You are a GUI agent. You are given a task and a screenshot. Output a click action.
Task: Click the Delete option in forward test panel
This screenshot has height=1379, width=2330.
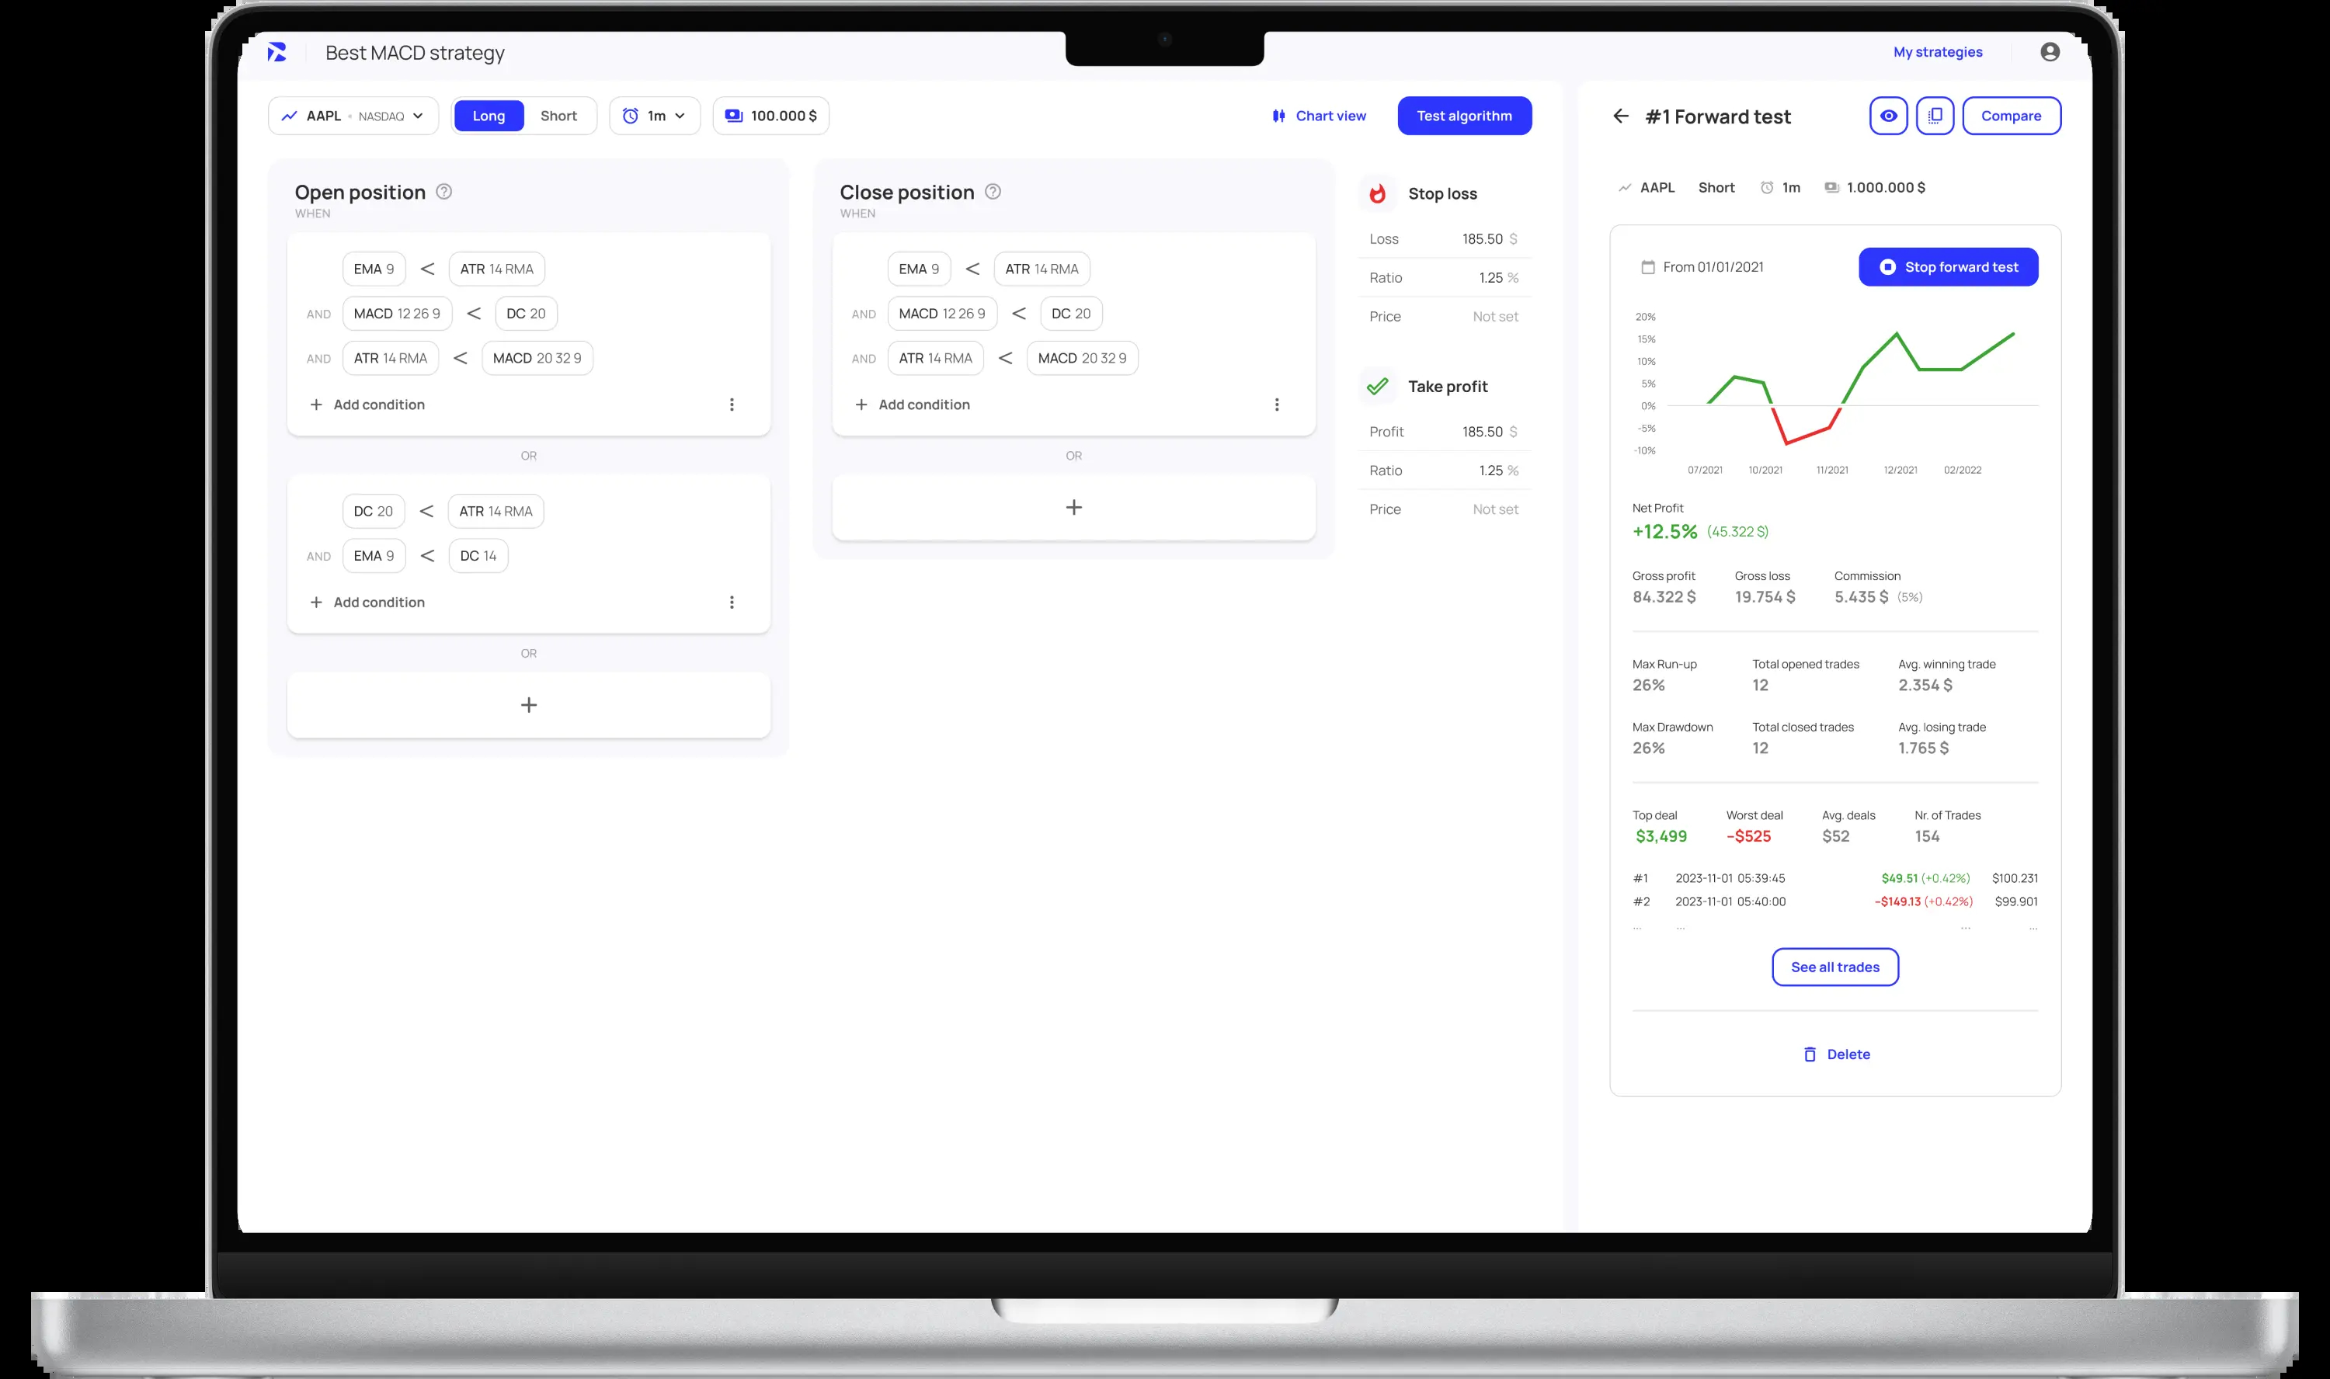coord(1836,1054)
